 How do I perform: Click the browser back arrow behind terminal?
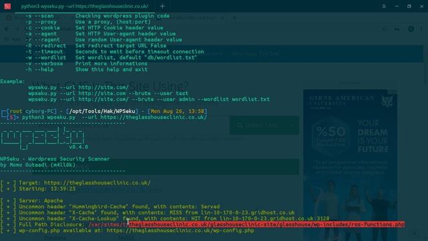[x=7, y=29]
